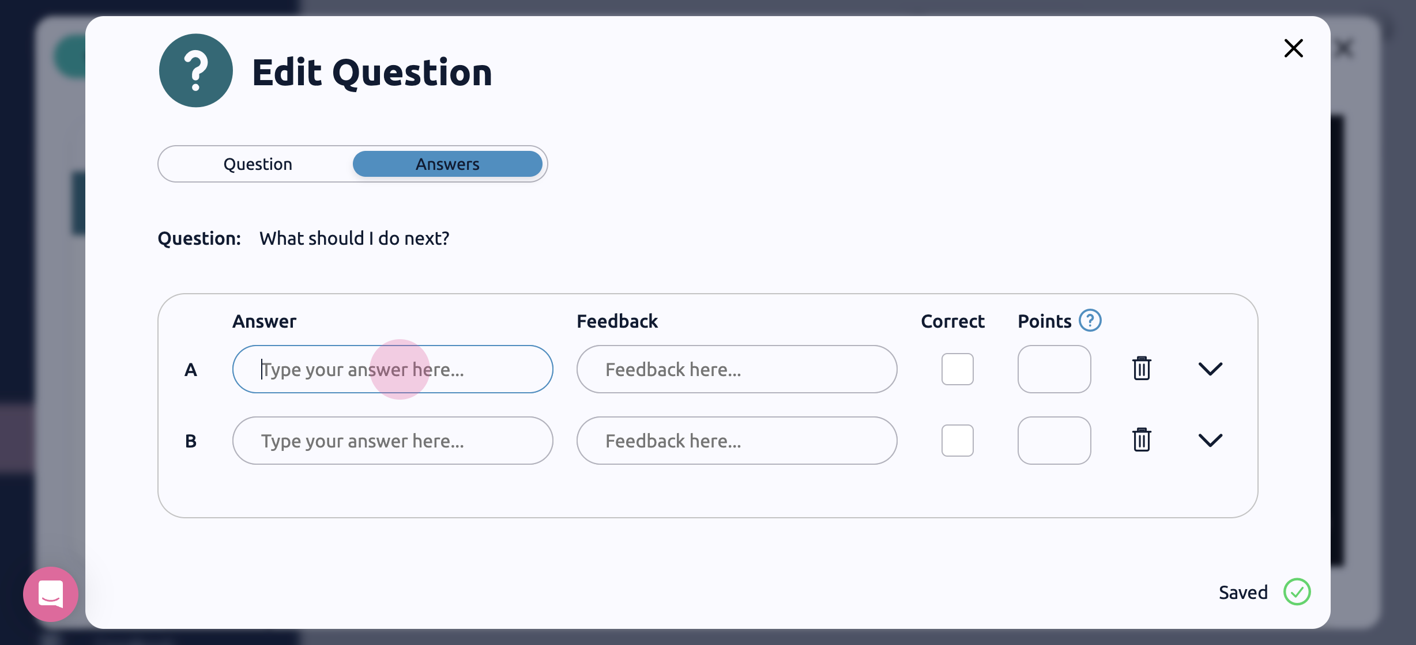Select the Answers tab
This screenshot has height=645, width=1416.
click(447, 164)
